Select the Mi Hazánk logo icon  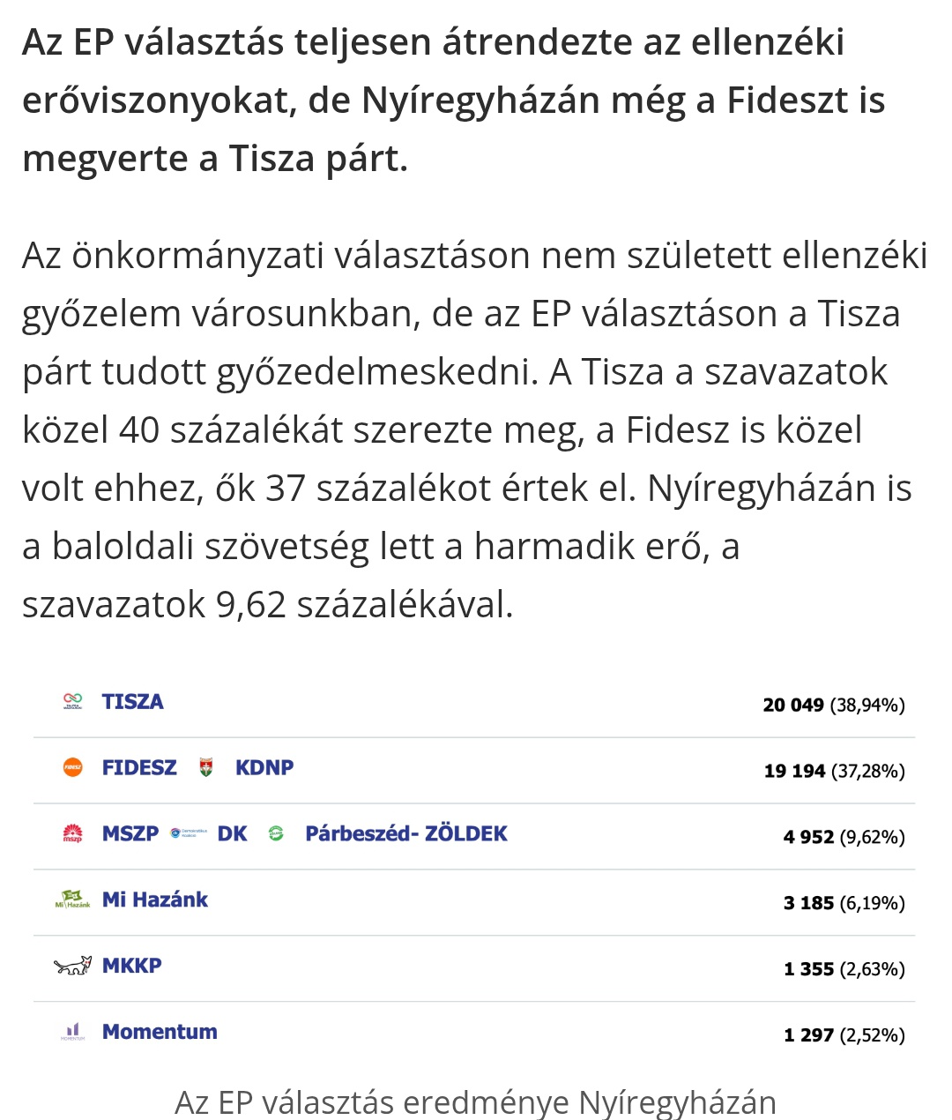tap(72, 900)
